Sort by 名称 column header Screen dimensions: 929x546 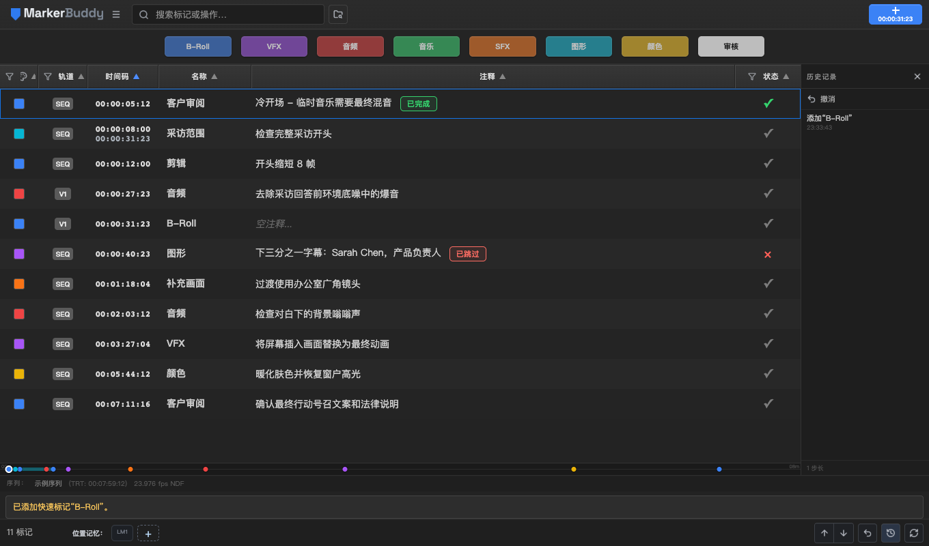click(205, 76)
